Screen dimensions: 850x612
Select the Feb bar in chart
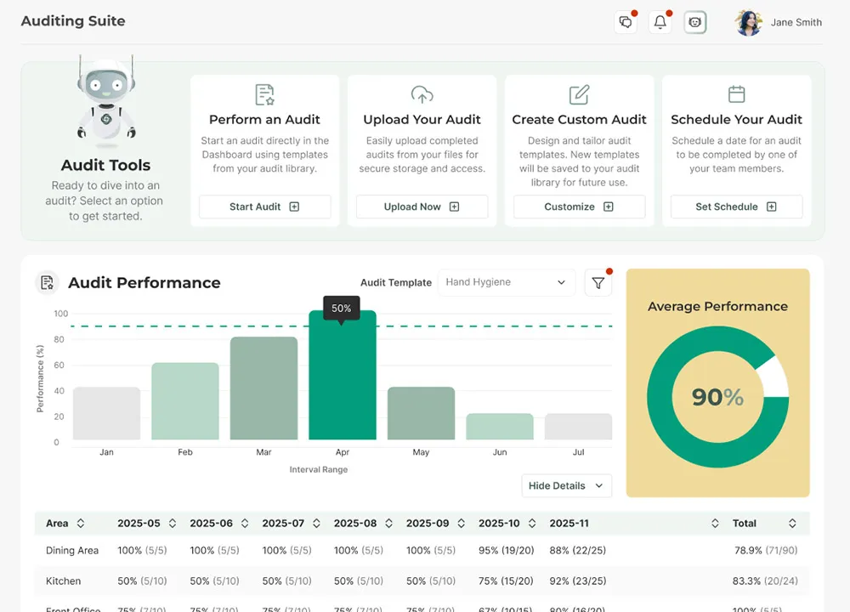tap(185, 401)
